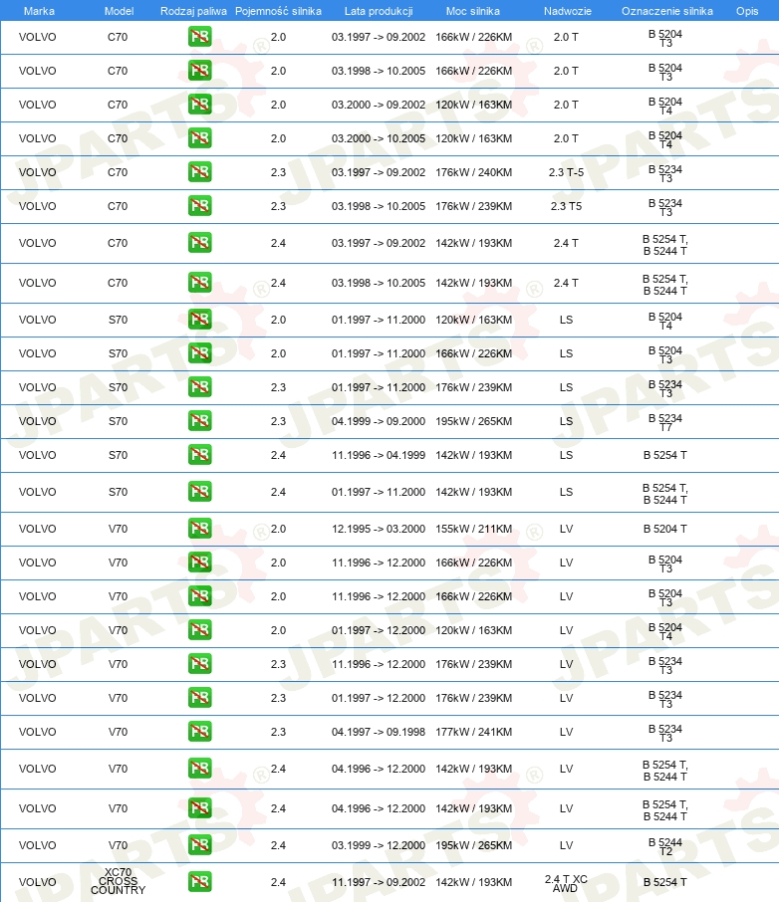Viewport: 779px width, 902px height.
Task: Click the Model column header
Action: click(120, 11)
